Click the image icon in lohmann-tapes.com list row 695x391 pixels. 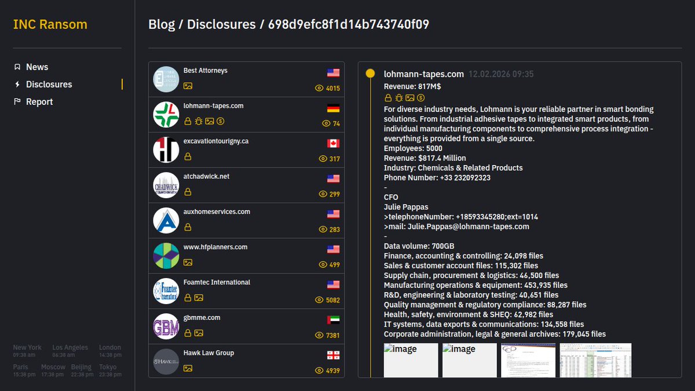click(210, 121)
